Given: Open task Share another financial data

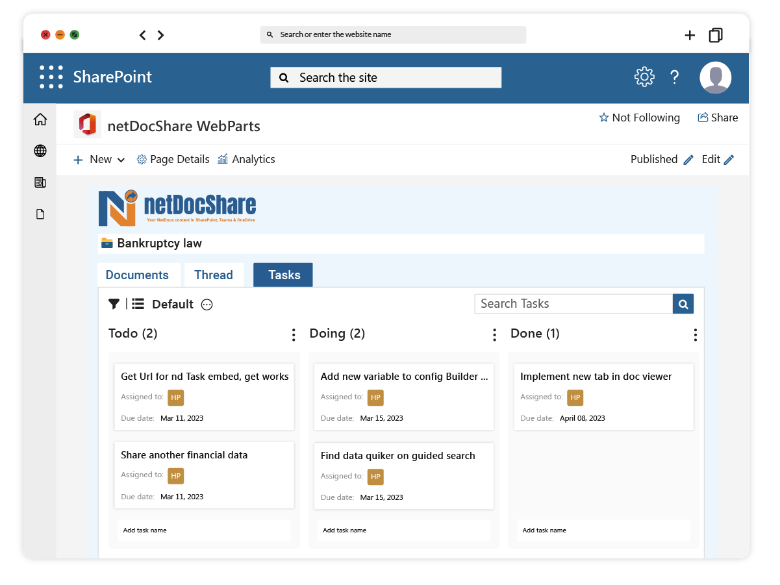Looking at the screenshot, I should (x=204, y=475).
